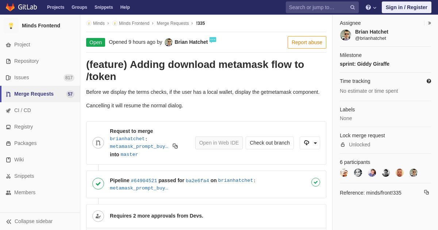Click the GitLab fox logo
The image size is (438, 230).
click(x=10, y=7)
